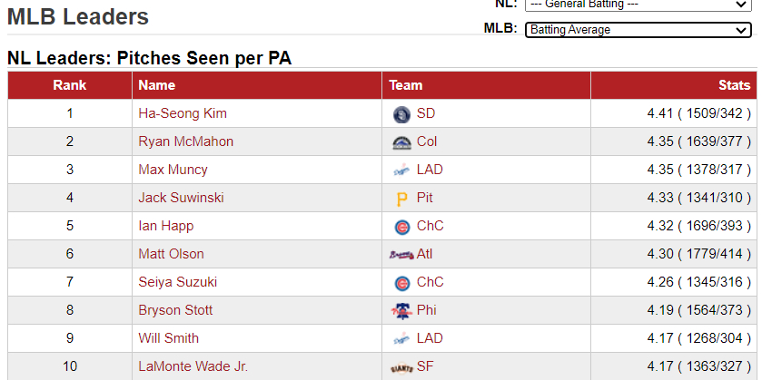Click the Cubs logo in Seiya Suzuki's row
This screenshot has height=380, width=762.
pyautogui.click(x=402, y=284)
